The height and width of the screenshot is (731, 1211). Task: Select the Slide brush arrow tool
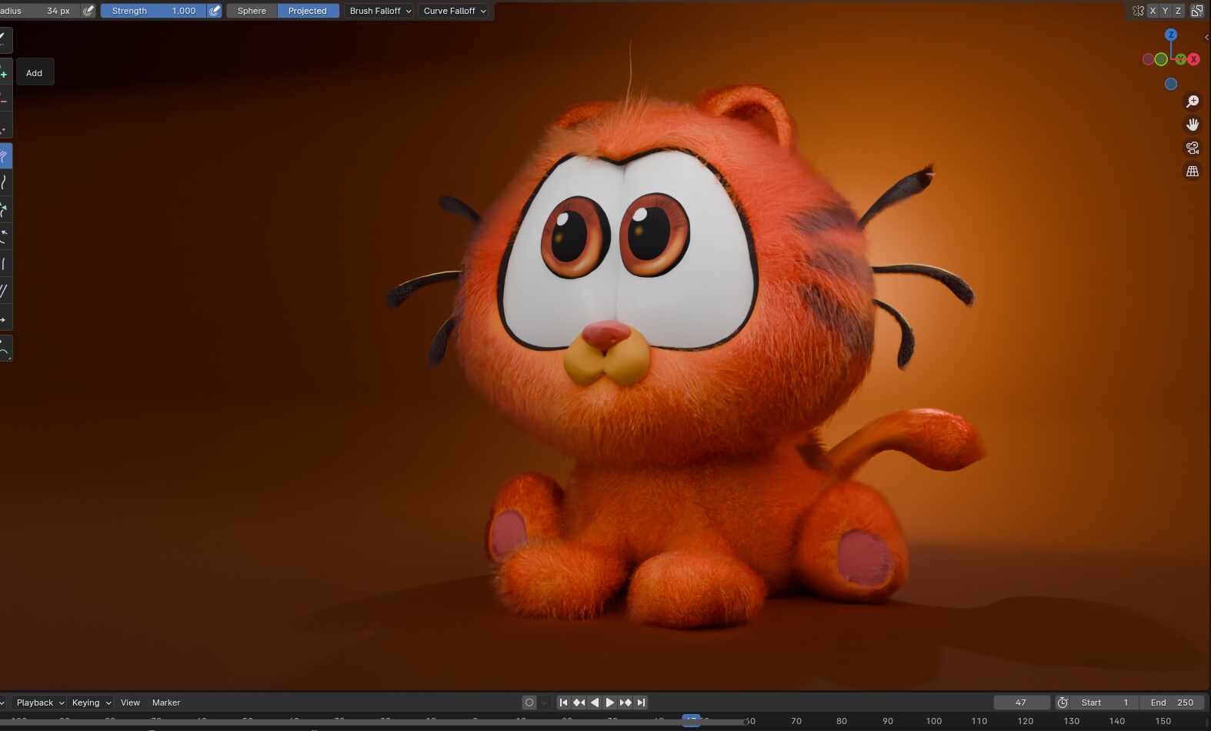(x=5, y=319)
